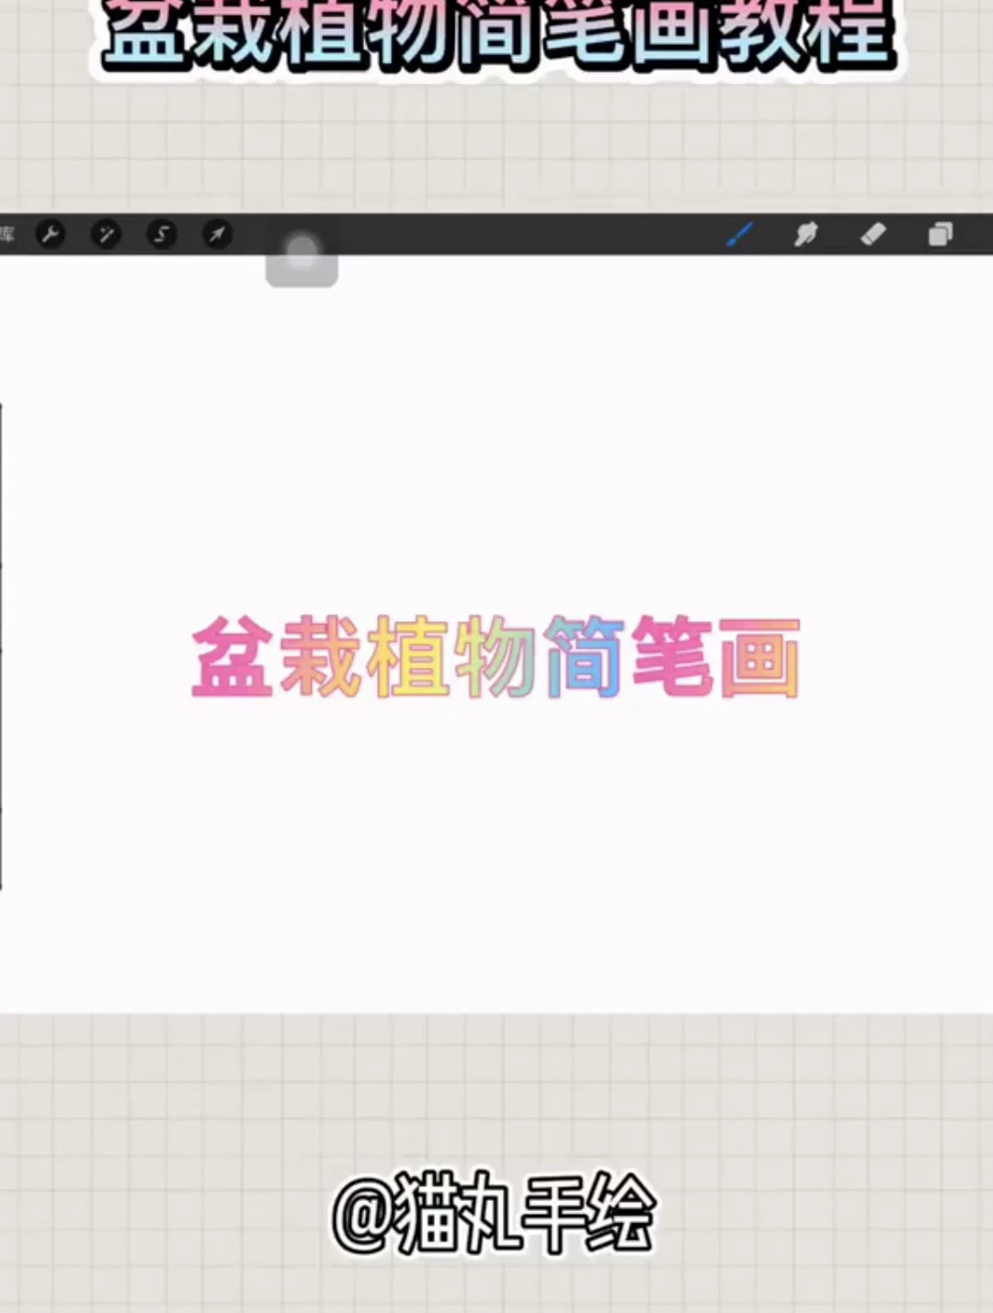Select the Smudge tool
The height and width of the screenshot is (1313, 993).
click(x=805, y=234)
